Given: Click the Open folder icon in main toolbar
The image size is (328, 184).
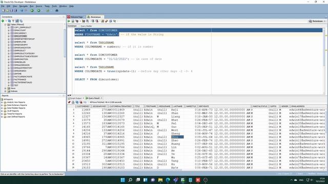Looking at the screenshot, I should tap(8, 11).
